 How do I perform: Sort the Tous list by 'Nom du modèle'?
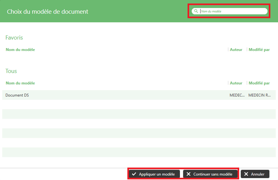20,83
